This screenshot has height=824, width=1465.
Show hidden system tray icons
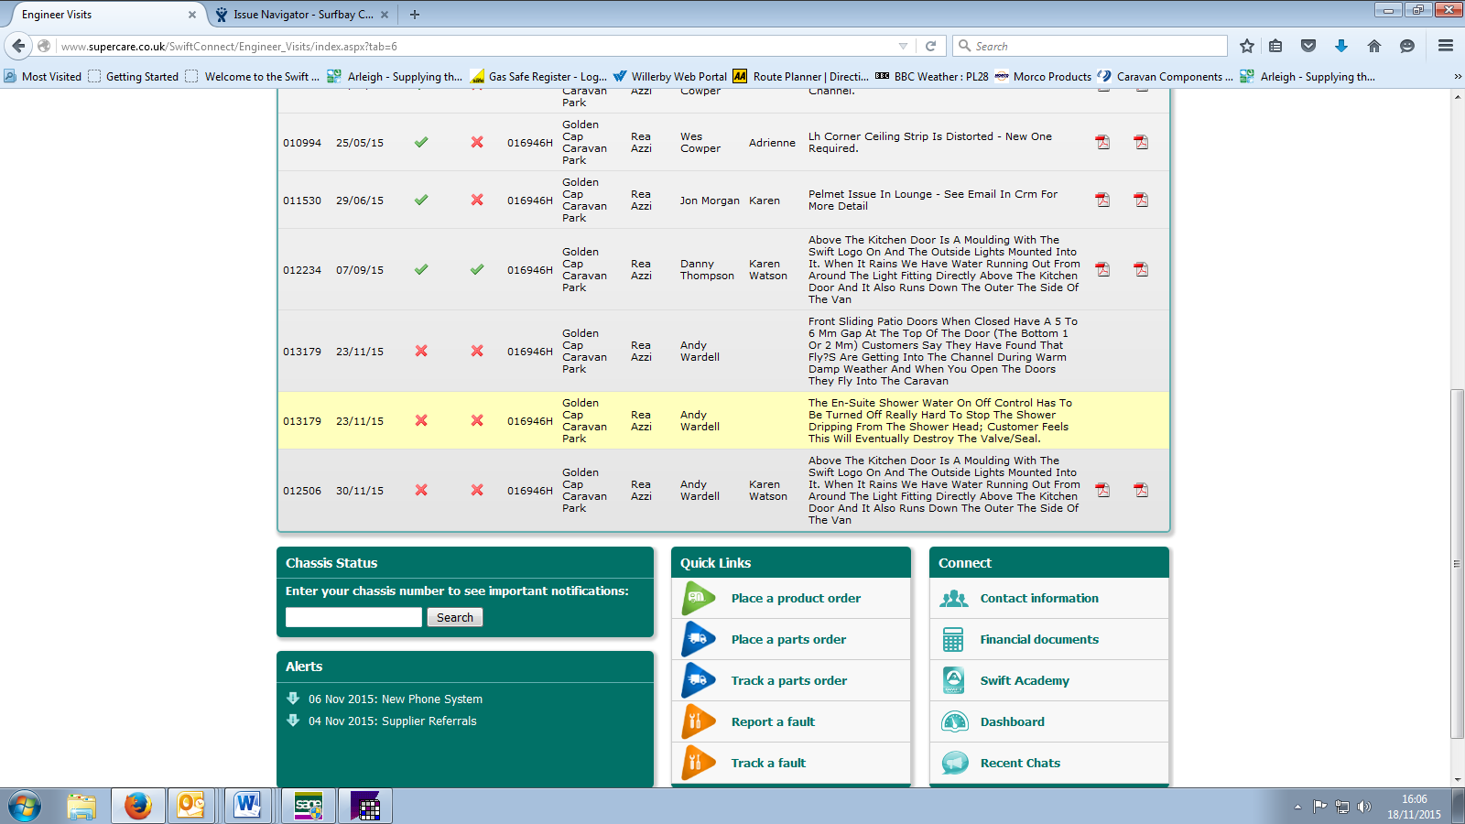1297,807
